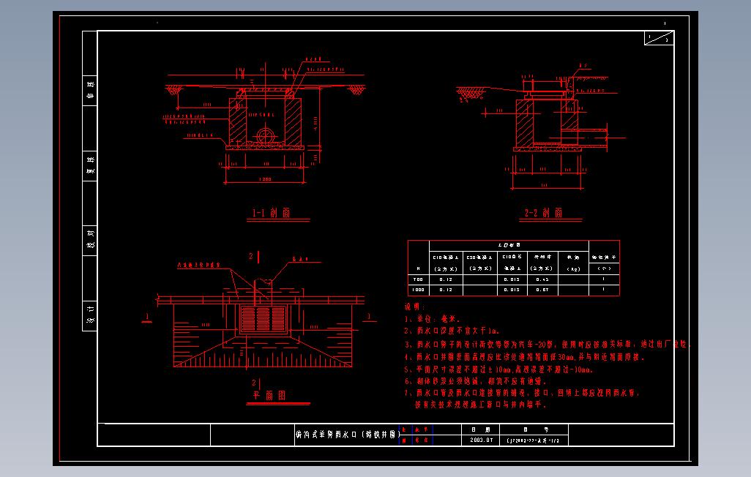751x477 pixels.
Task: Click the sheet number box at top-right corner
Action: tap(659, 38)
